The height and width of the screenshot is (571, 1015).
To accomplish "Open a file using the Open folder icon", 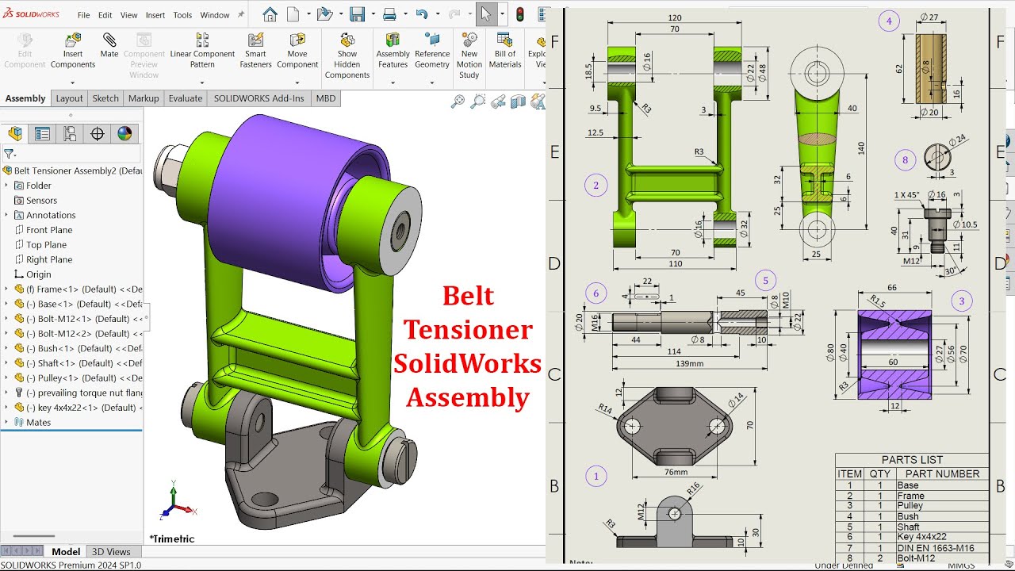I will pyautogui.click(x=324, y=14).
